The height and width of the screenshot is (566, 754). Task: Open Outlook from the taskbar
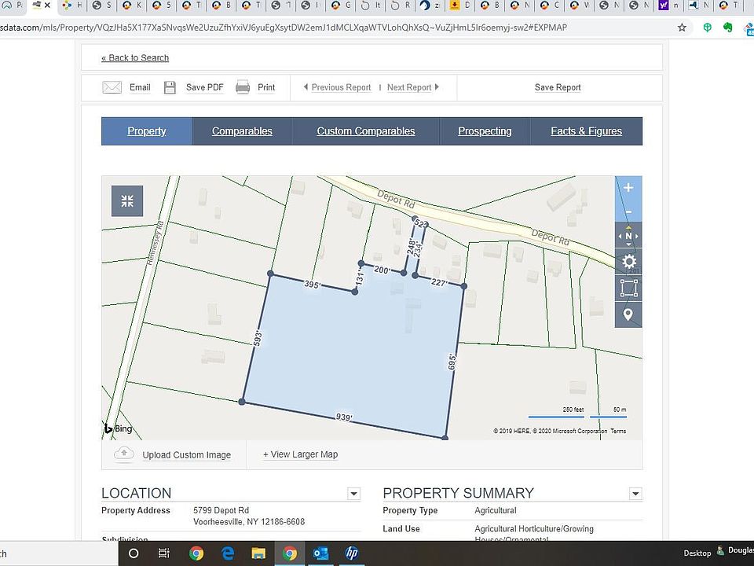(320, 553)
